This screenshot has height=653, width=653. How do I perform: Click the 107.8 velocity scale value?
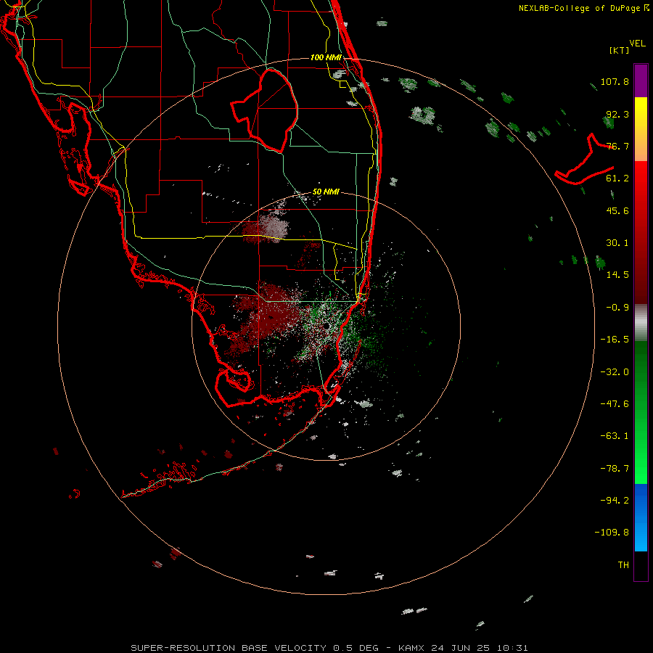pyautogui.click(x=615, y=81)
